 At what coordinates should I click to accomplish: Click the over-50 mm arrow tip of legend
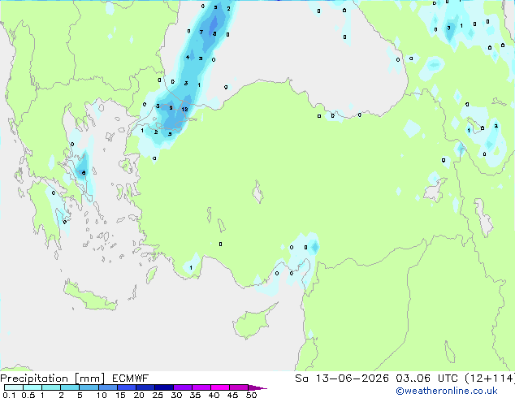257,387
